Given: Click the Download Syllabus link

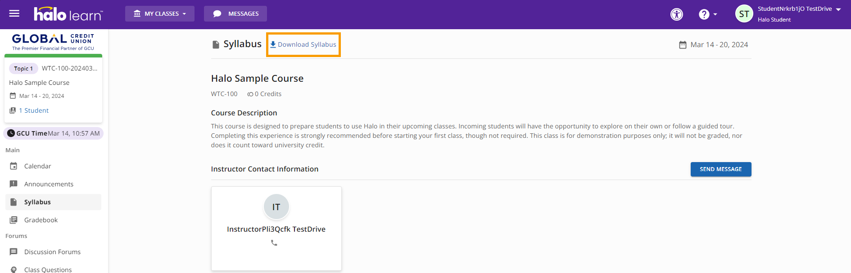Looking at the screenshot, I should [x=303, y=44].
